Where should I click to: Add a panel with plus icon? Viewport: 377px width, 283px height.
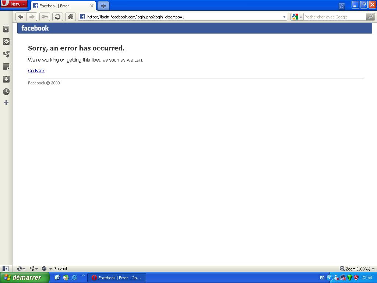pyautogui.click(x=6, y=103)
